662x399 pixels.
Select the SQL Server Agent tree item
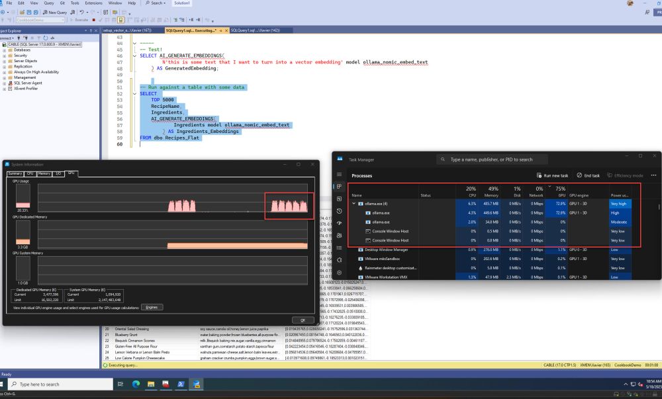tap(28, 83)
